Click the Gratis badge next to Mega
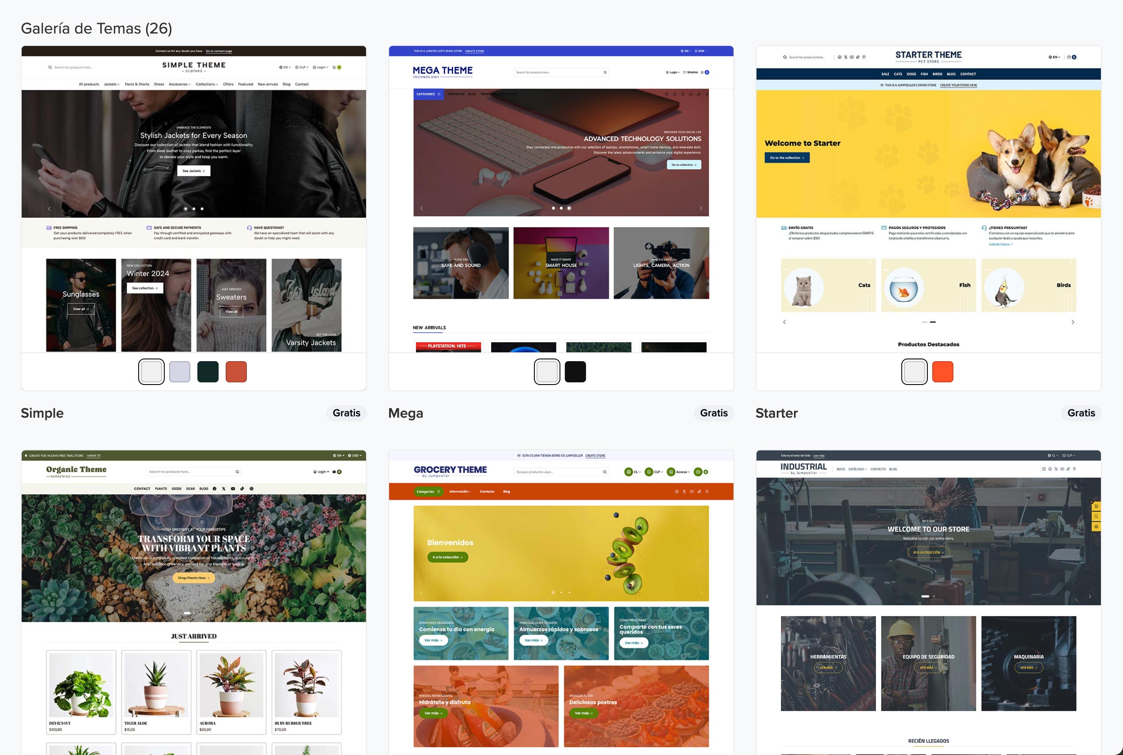Viewport: 1123px width, 755px height. [x=713, y=413]
